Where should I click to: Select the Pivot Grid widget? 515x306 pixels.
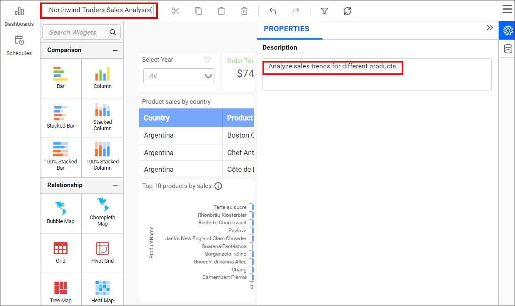click(x=102, y=252)
